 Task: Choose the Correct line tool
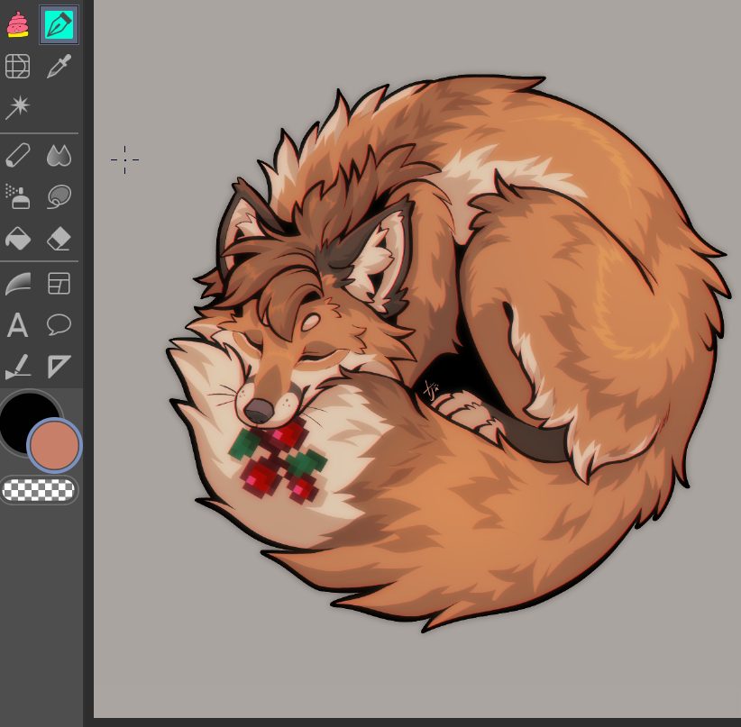[x=17, y=367]
